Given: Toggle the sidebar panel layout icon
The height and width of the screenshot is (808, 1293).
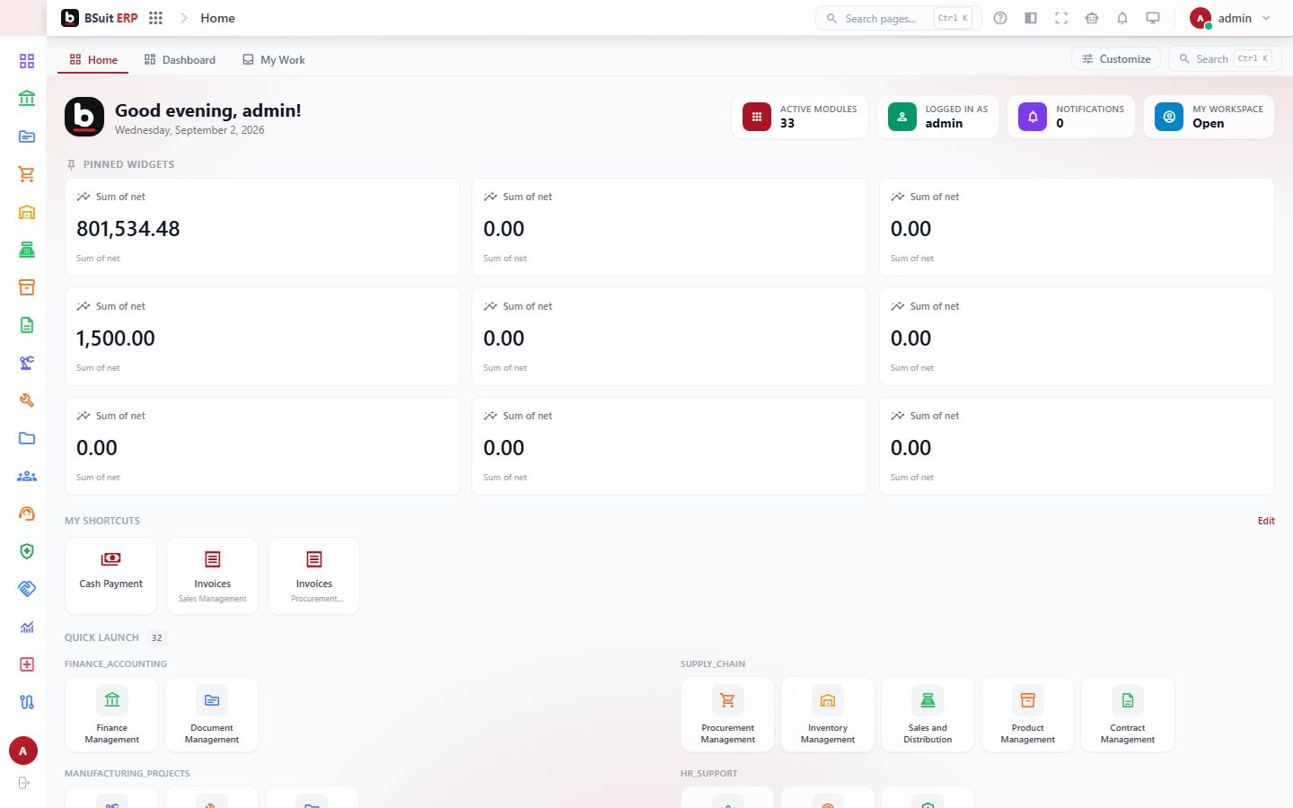Looking at the screenshot, I should [x=1031, y=18].
